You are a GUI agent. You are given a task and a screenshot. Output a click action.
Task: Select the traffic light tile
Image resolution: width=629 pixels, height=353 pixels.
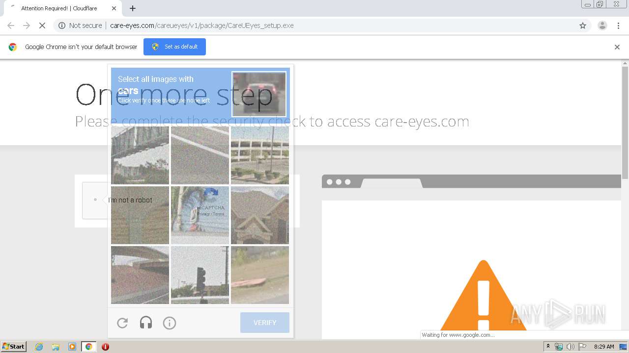coord(200,275)
